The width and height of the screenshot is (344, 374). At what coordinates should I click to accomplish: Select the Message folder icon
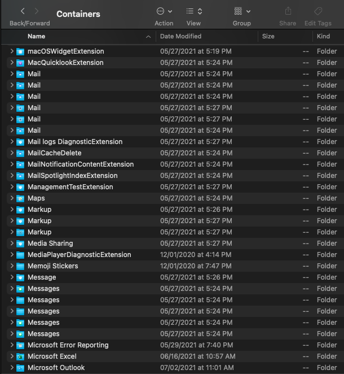click(x=20, y=277)
